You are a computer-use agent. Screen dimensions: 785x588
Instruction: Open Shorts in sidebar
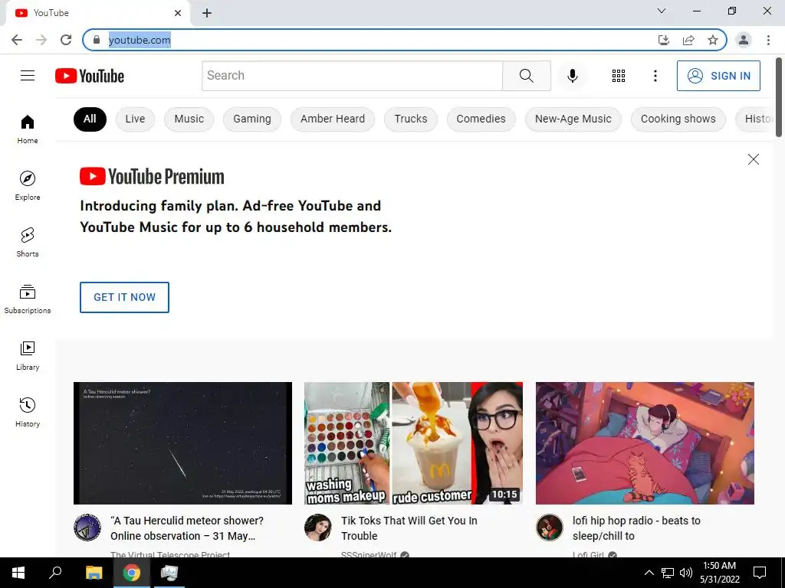tap(28, 242)
